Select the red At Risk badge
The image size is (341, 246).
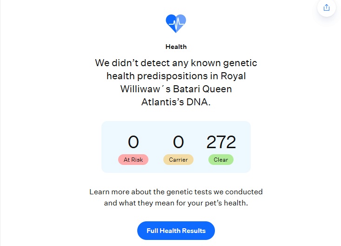coord(133,159)
